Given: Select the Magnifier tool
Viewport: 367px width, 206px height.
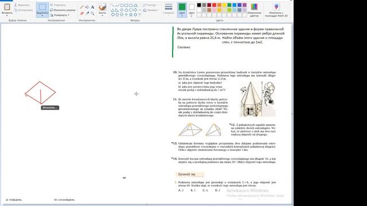Looking at the screenshot, I should (x=92, y=14).
